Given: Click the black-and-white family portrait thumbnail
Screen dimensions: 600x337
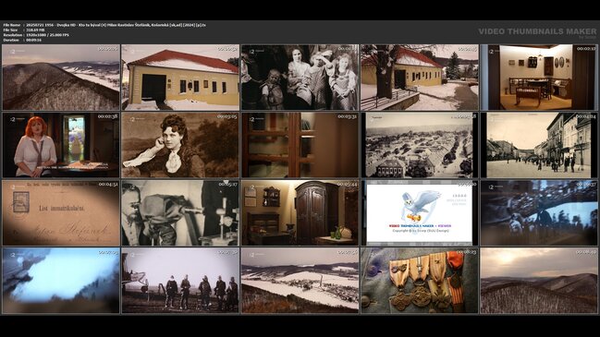Looking at the screenshot, I should pos(300,78).
